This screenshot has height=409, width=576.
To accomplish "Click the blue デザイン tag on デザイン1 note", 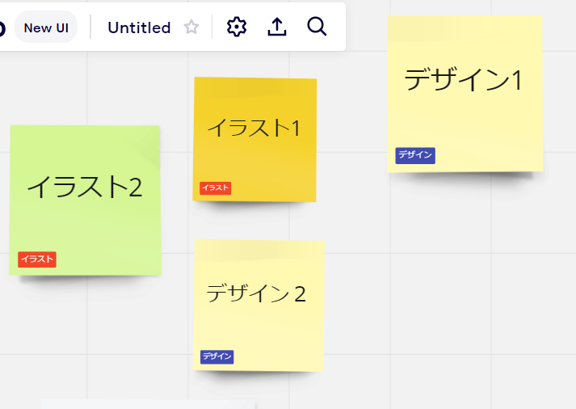I will (x=415, y=155).
